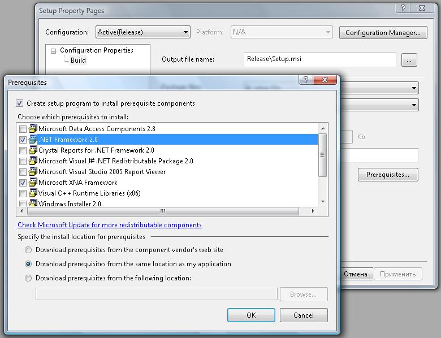Open Check Microsoft Update link

pyautogui.click(x=109, y=225)
